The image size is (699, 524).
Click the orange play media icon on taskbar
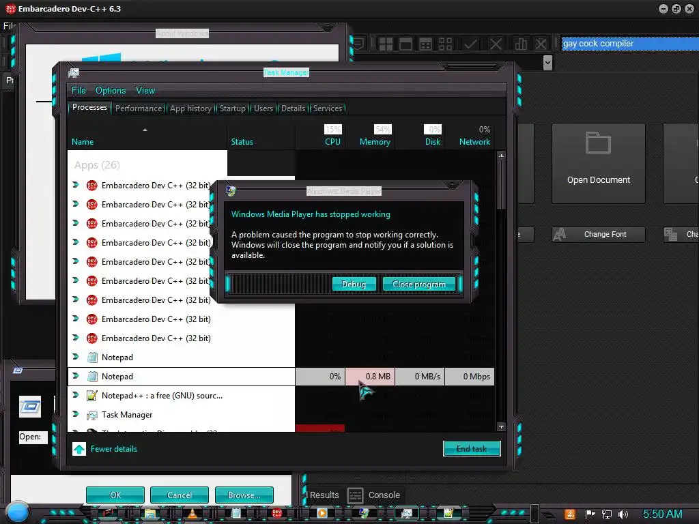[322, 514]
